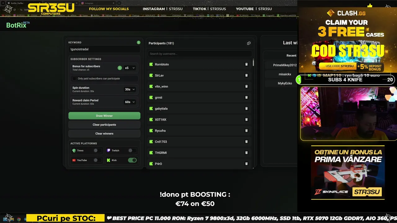Remove participant THGRMI via the trash icon
The width and height of the screenshot is (397, 223).
click(x=247, y=153)
